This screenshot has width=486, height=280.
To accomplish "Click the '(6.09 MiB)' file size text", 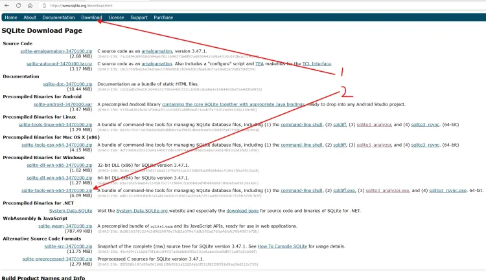I will [x=81, y=195].
